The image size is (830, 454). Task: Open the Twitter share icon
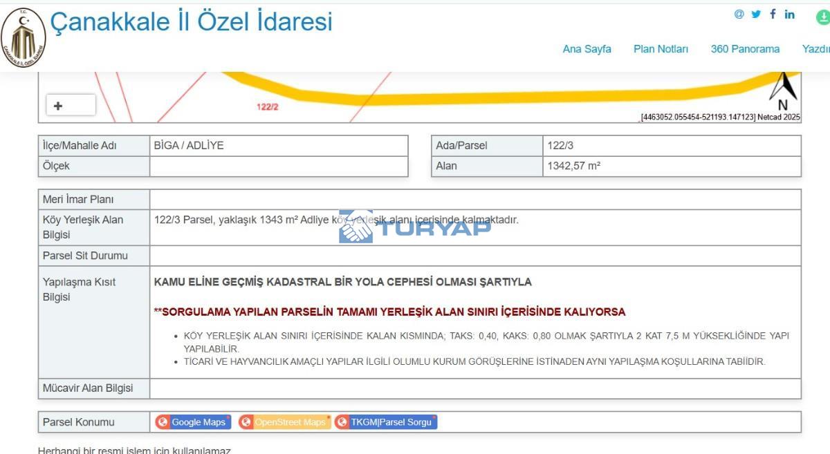tap(756, 15)
